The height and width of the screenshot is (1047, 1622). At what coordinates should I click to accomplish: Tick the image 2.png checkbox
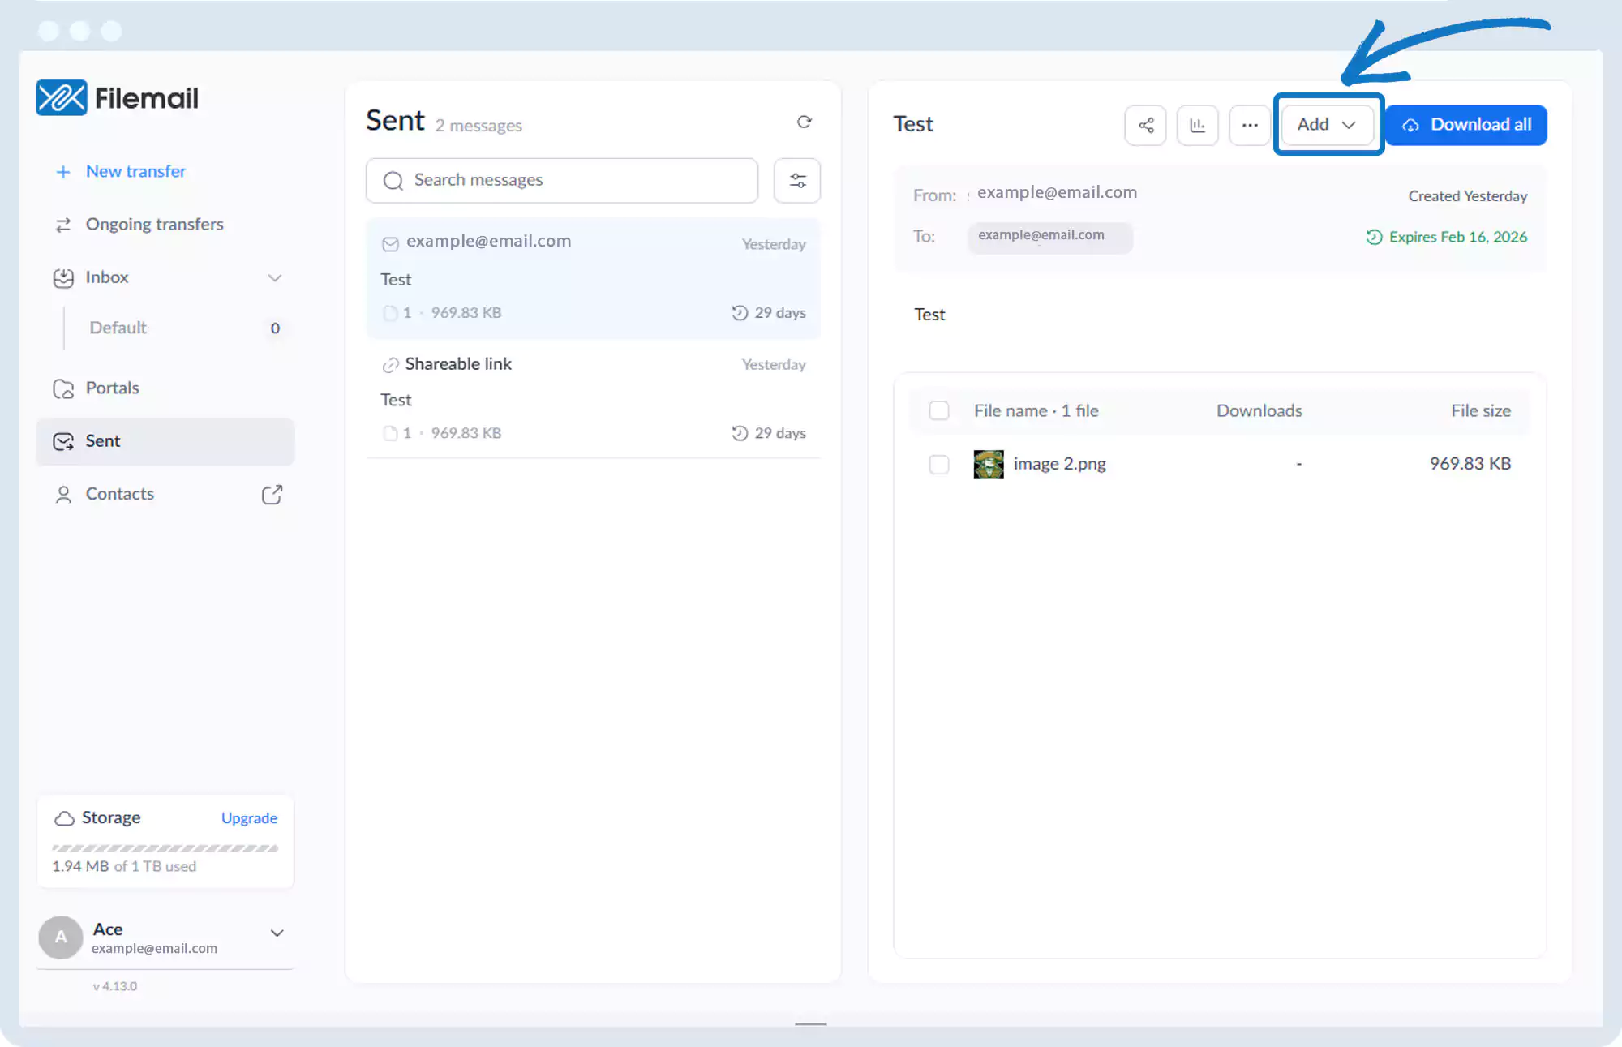coord(939,464)
